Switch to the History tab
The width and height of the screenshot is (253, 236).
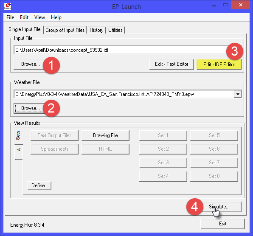click(96, 30)
